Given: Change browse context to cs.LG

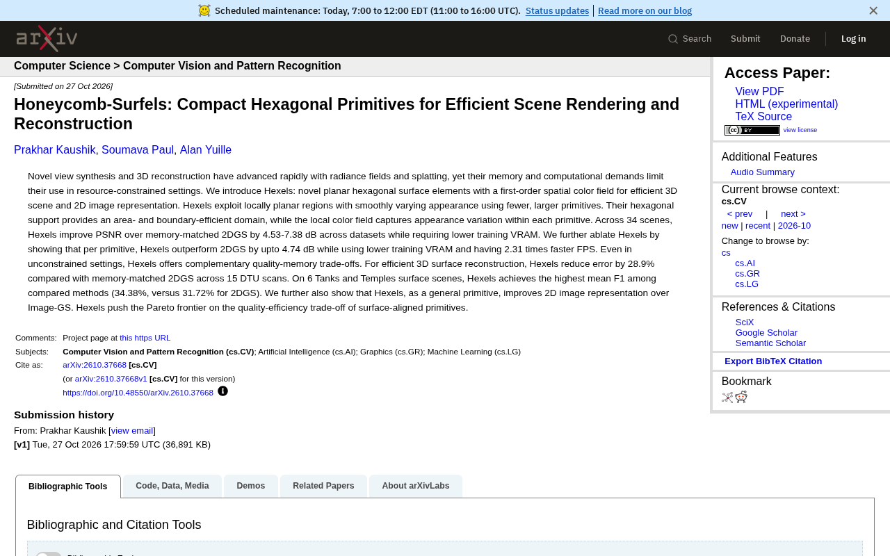Looking at the screenshot, I should click(747, 284).
